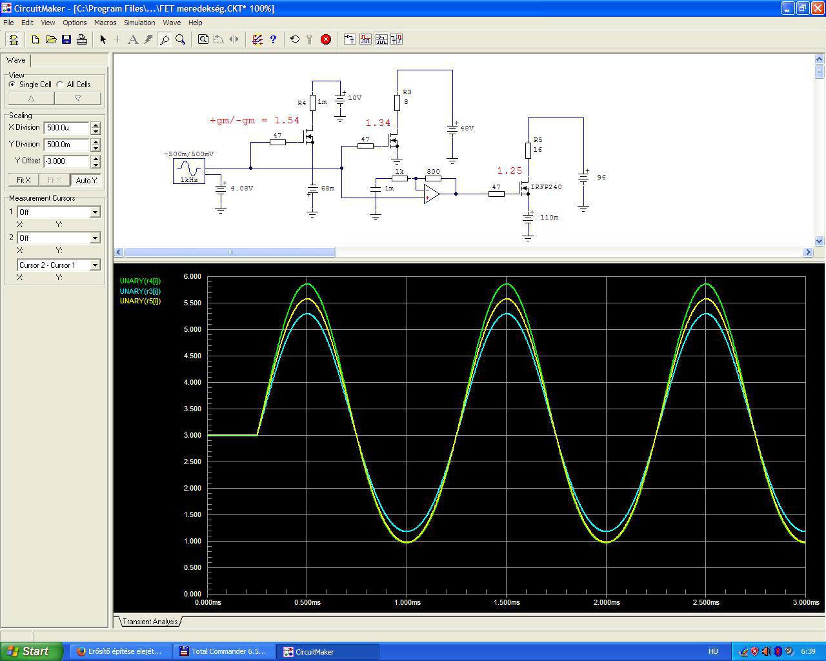Viewport: 826px width, 661px height.
Task: Click the up triangle cell button
Action: pyautogui.click(x=31, y=98)
